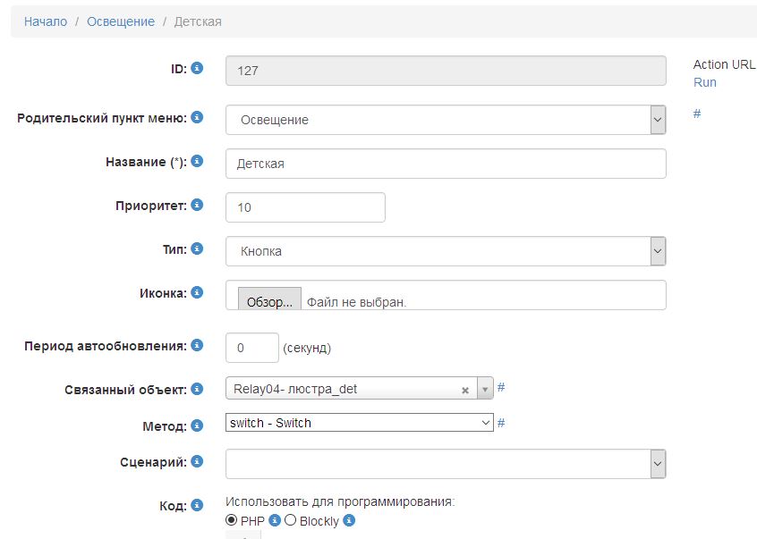The width and height of the screenshot is (757, 539).
Task: Click the Run action link
Action: click(x=705, y=82)
